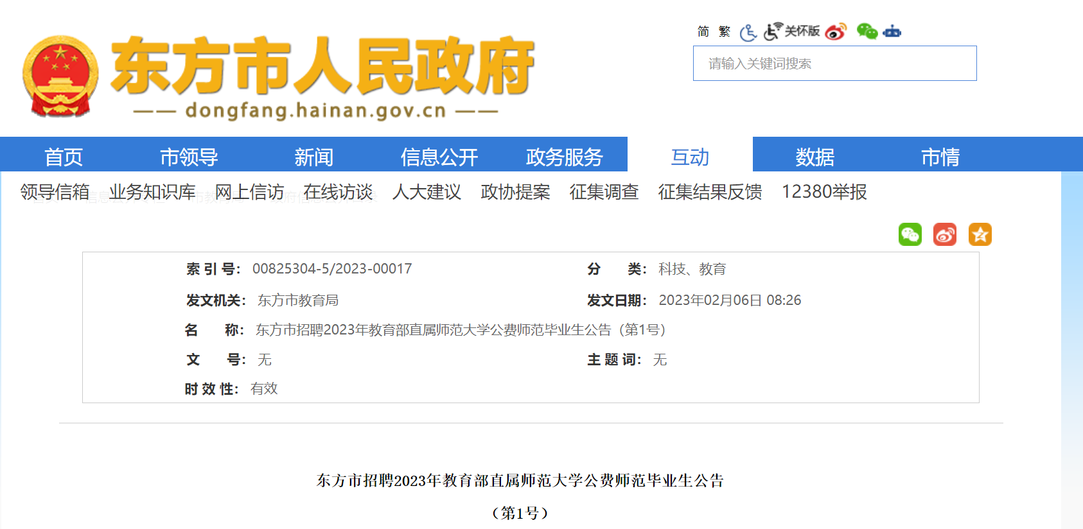1083x529 pixels.
Task: Open the 网上信访 submenu link
Action: 249,192
